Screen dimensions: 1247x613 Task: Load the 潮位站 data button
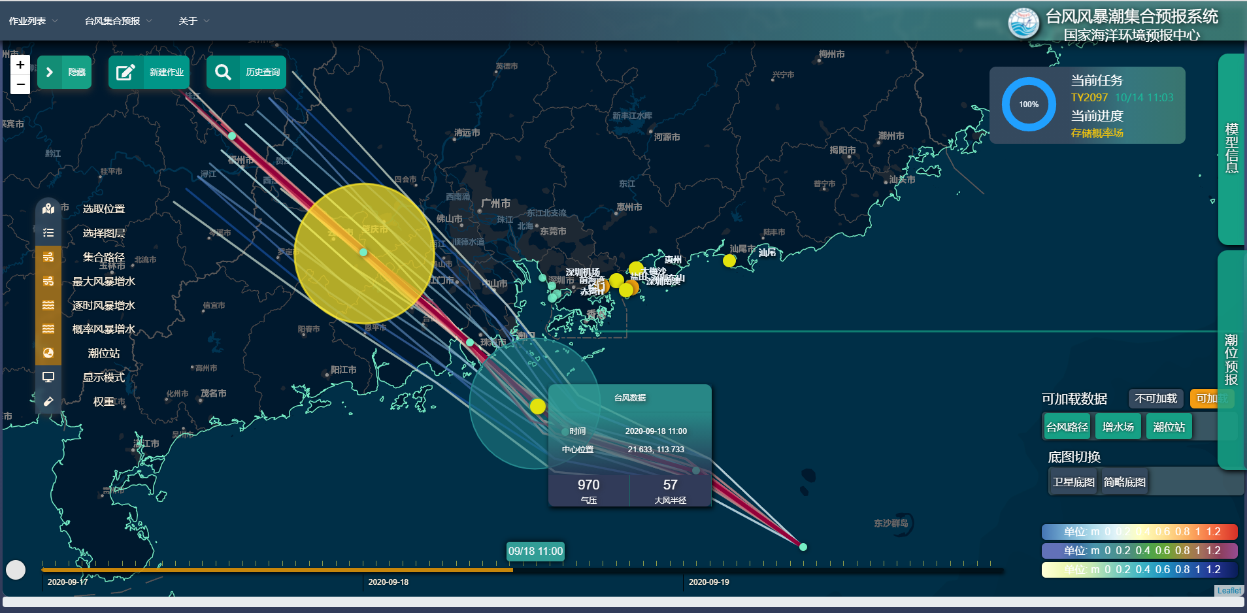click(1169, 427)
